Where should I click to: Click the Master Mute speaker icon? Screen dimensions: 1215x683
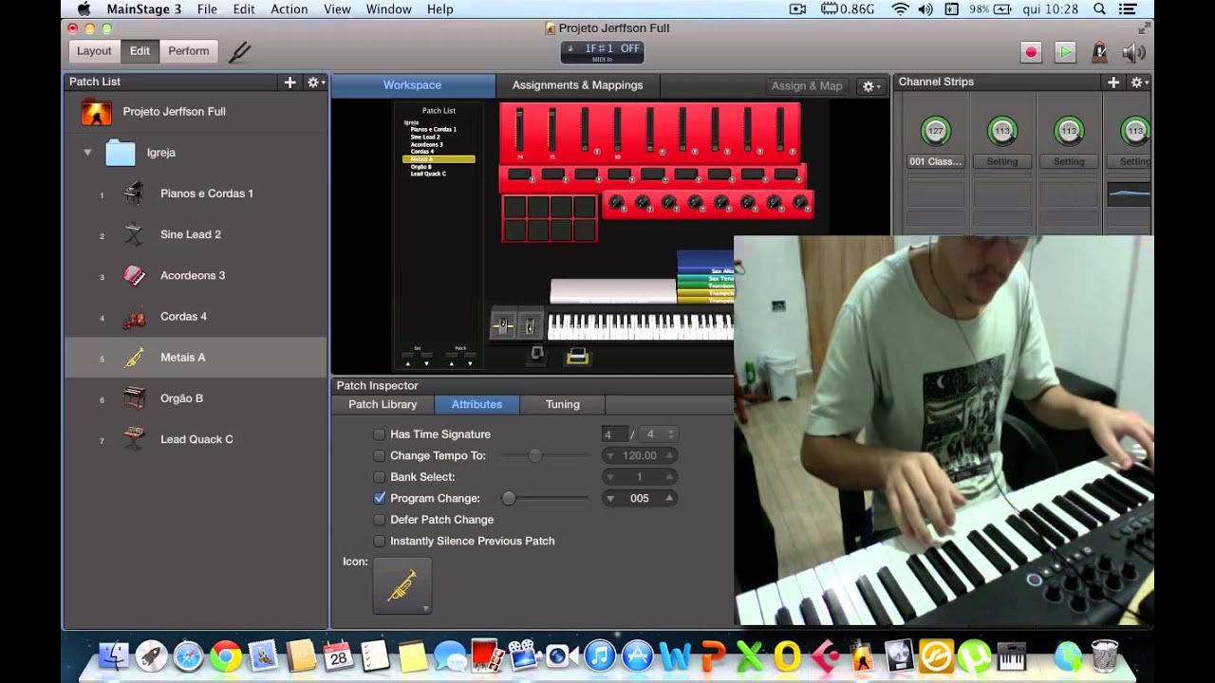point(1133,52)
